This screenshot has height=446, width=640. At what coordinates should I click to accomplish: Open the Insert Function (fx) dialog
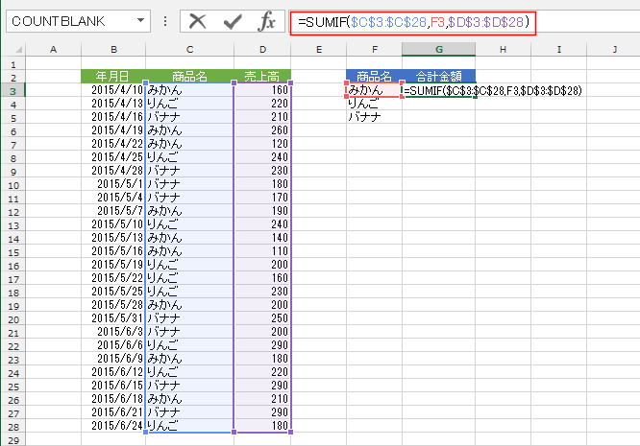[x=267, y=21]
